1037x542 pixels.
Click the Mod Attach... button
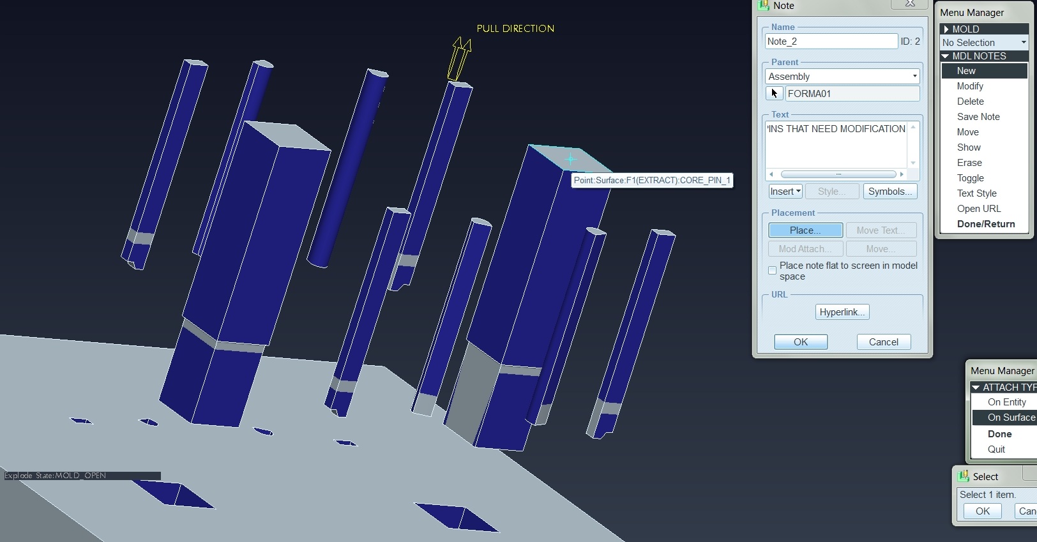point(805,249)
